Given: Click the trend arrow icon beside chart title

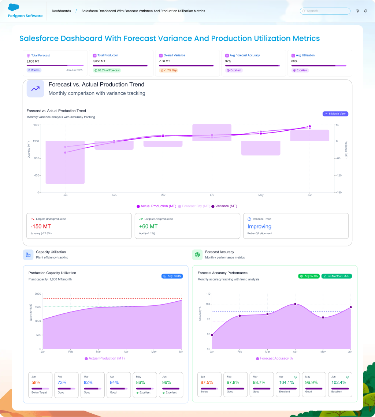Looking at the screenshot, I should 36,89.
